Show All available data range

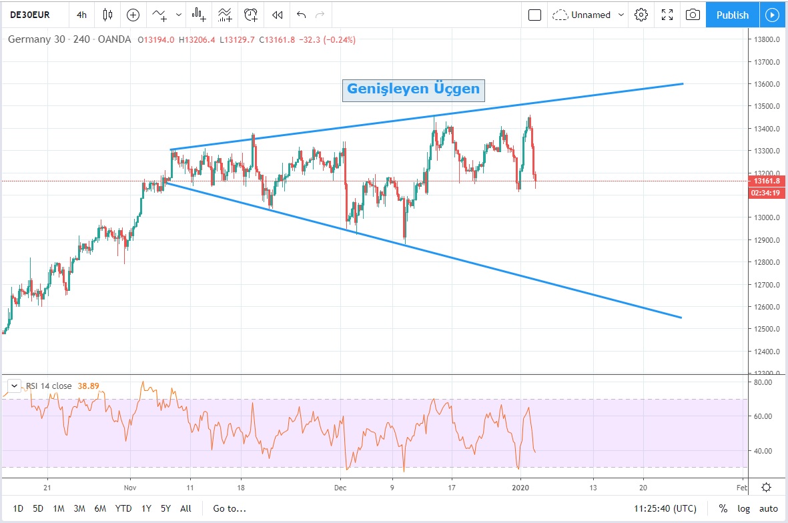pyautogui.click(x=186, y=508)
